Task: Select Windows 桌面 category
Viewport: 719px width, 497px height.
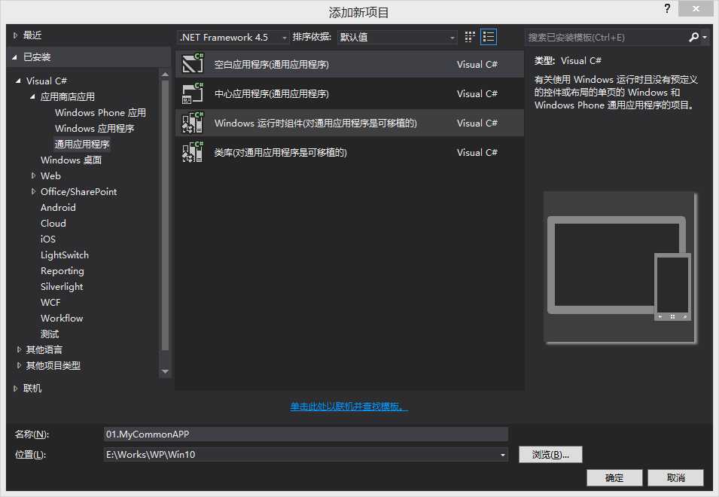Action: pyautogui.click(x=71, y=160)
